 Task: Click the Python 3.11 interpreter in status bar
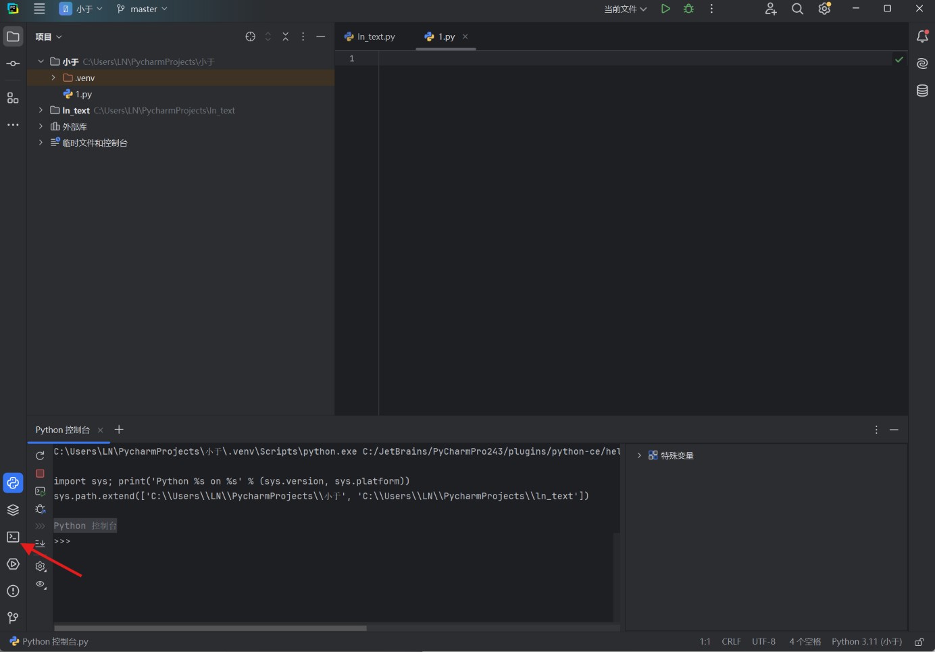click(867, 642)
